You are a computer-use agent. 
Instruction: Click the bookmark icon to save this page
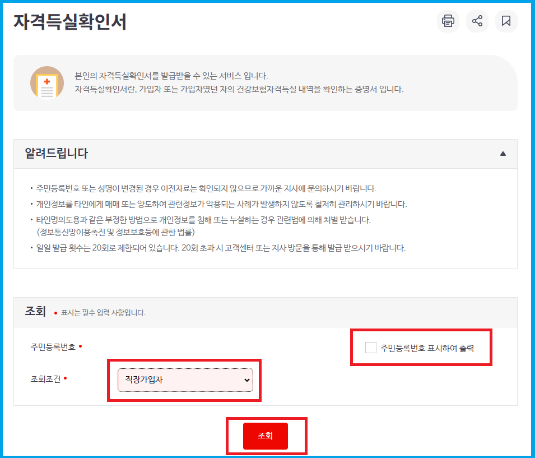click(506, 21)
